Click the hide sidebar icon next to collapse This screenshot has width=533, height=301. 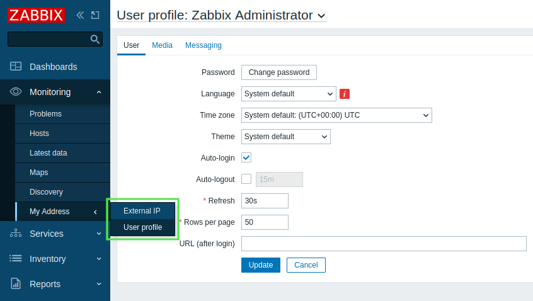(95, 15)
